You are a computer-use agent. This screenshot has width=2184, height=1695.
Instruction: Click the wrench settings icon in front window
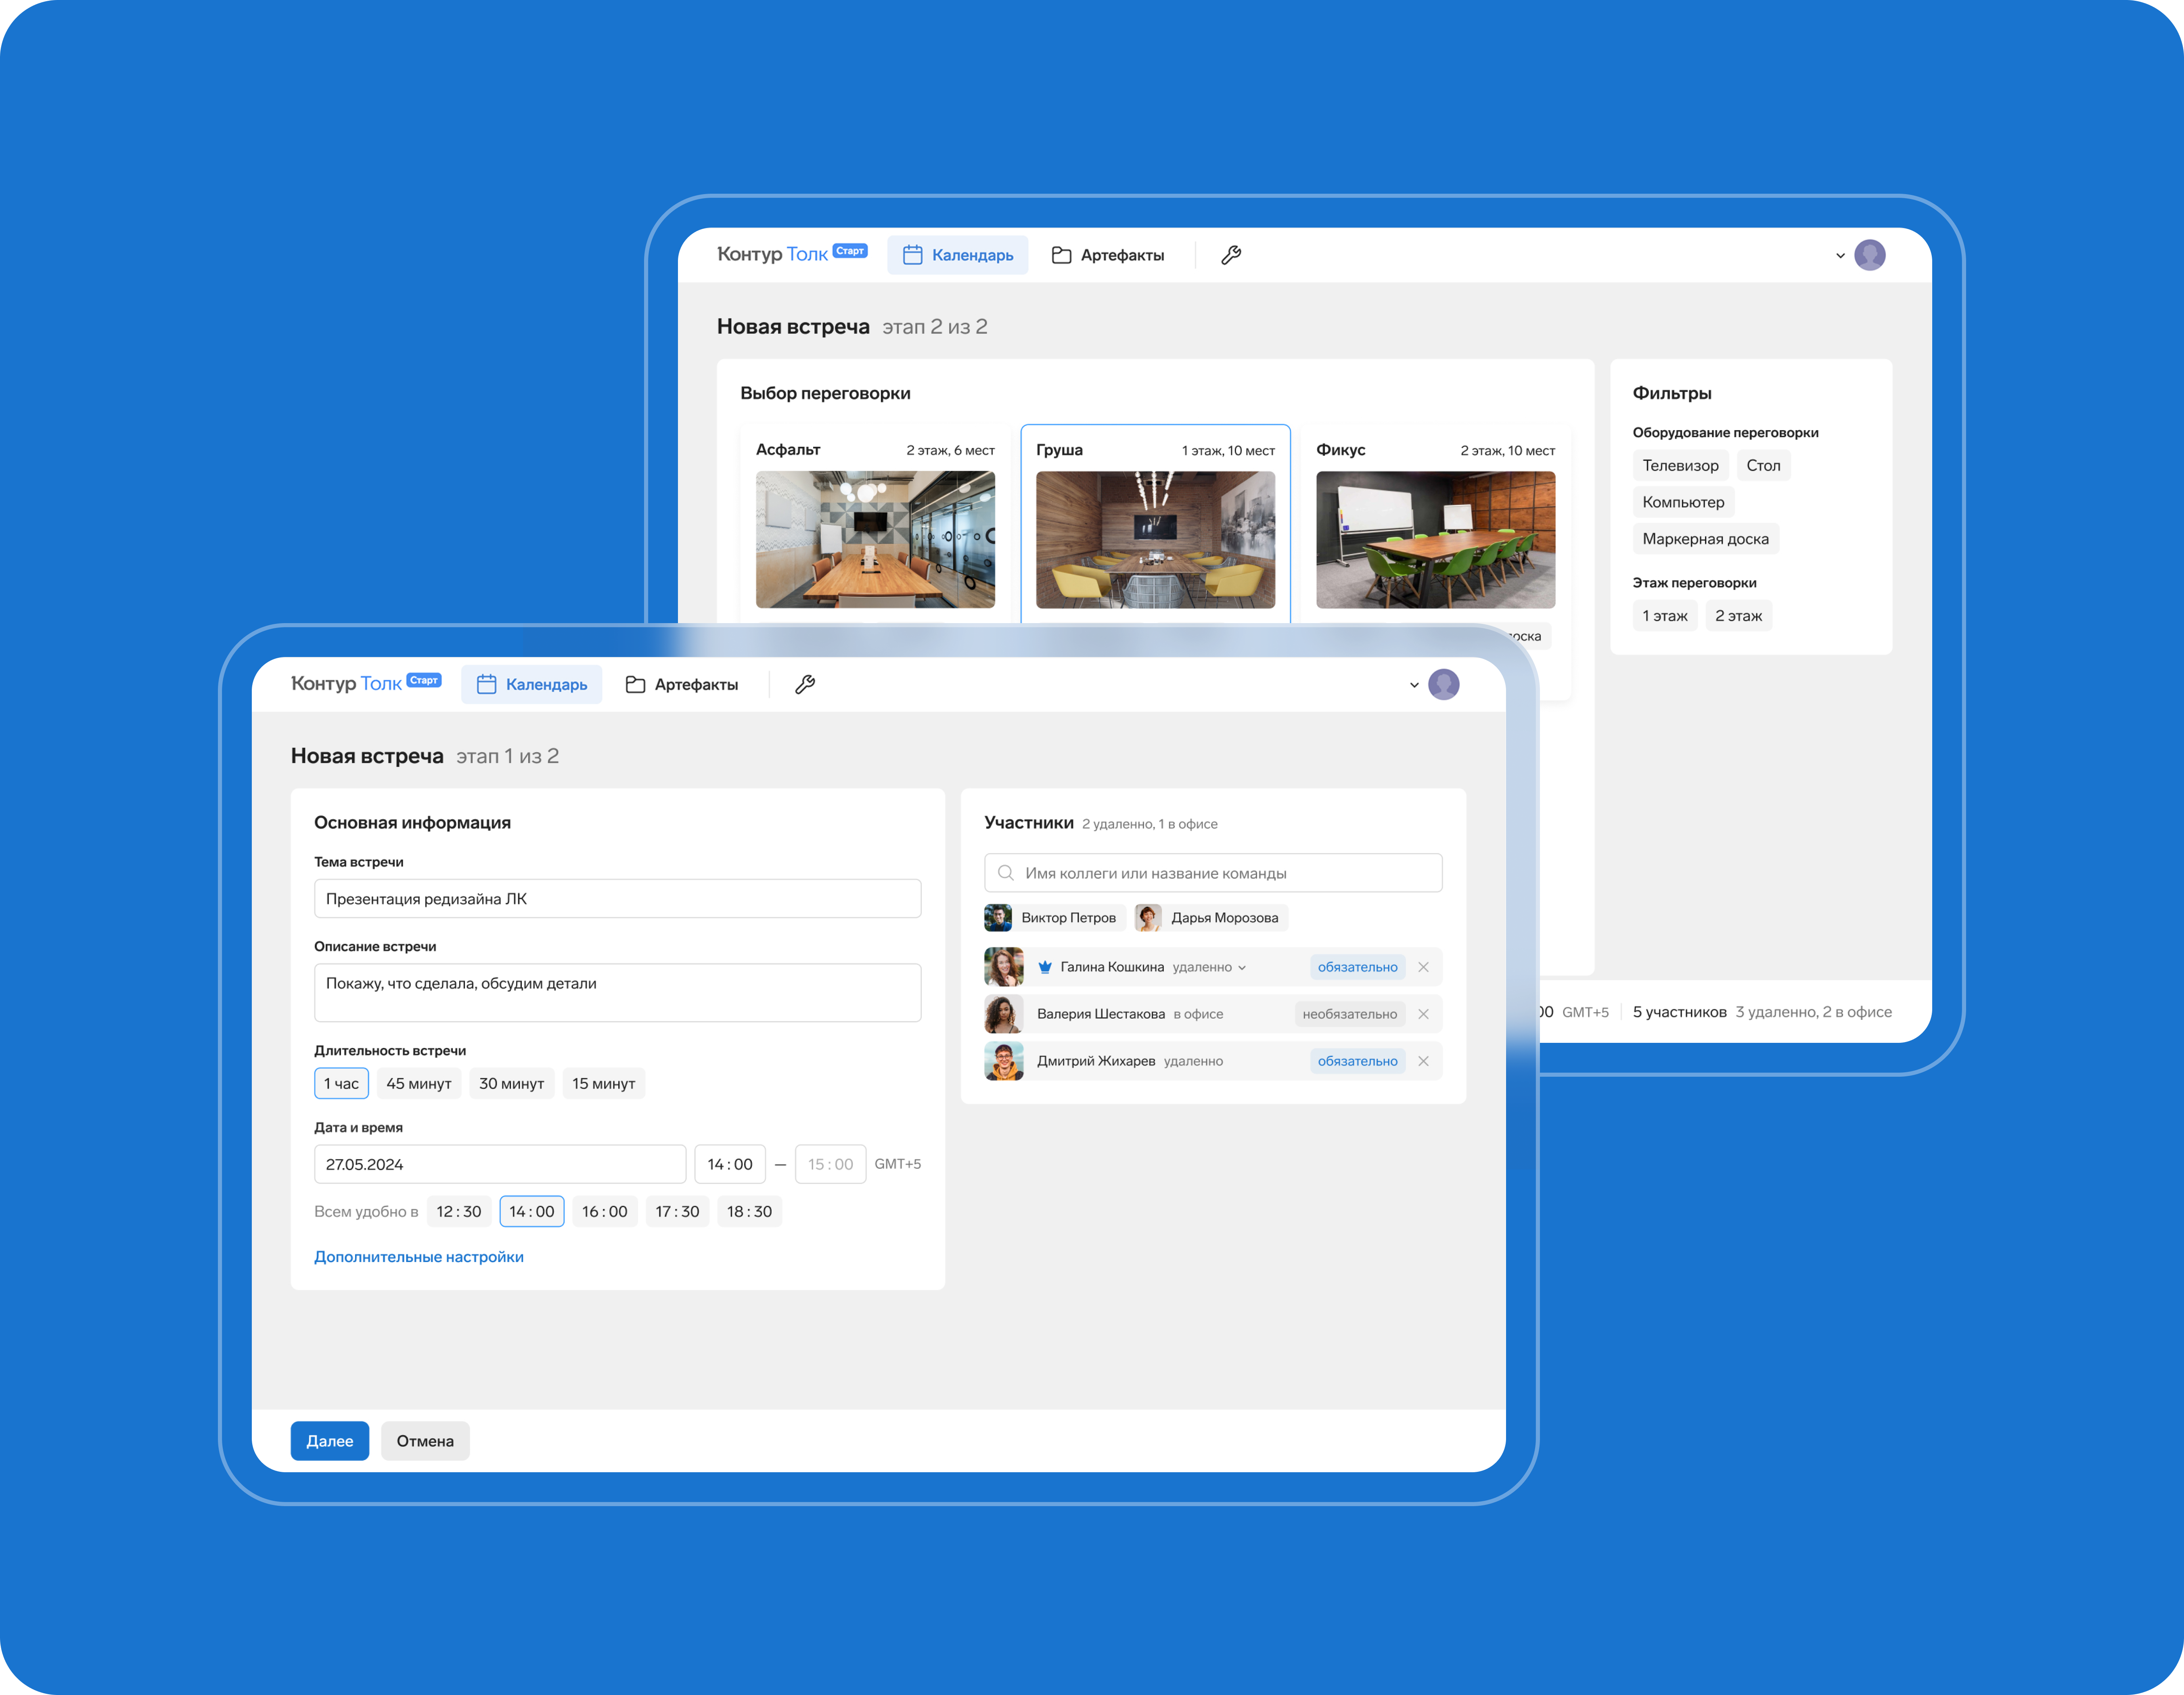[x=805, y=684]
